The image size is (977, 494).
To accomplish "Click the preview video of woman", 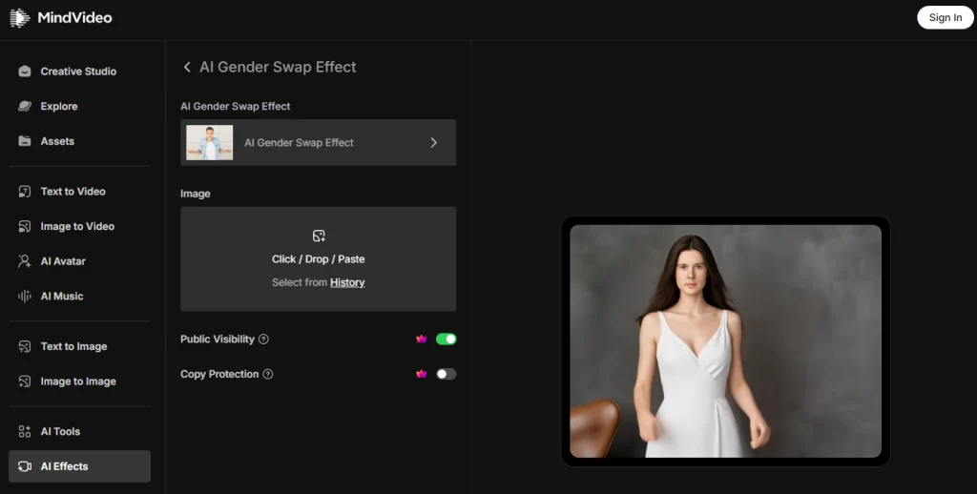I will pos(725,341).
